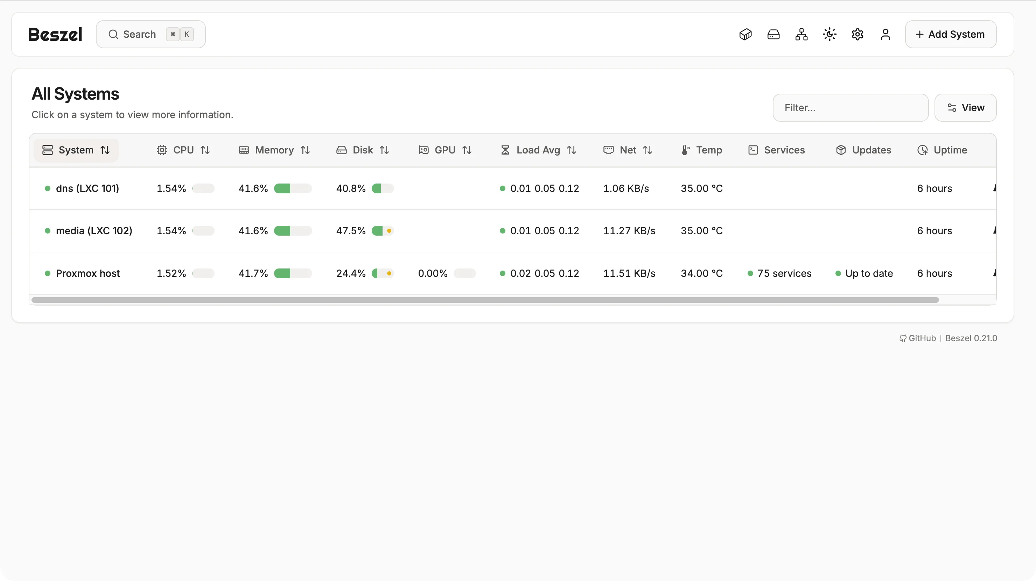Sort by Net column header
Viewport: 1036px width, 581px height.
coord(628,150)
